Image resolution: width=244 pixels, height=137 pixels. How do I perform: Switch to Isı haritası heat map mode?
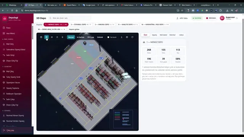coord(80,37)
